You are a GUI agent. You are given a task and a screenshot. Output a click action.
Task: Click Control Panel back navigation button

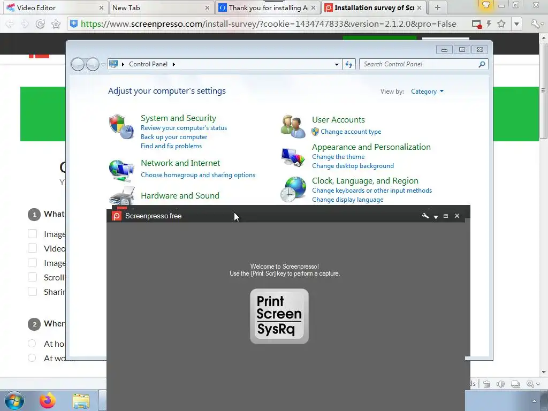(x=78, y=64)
